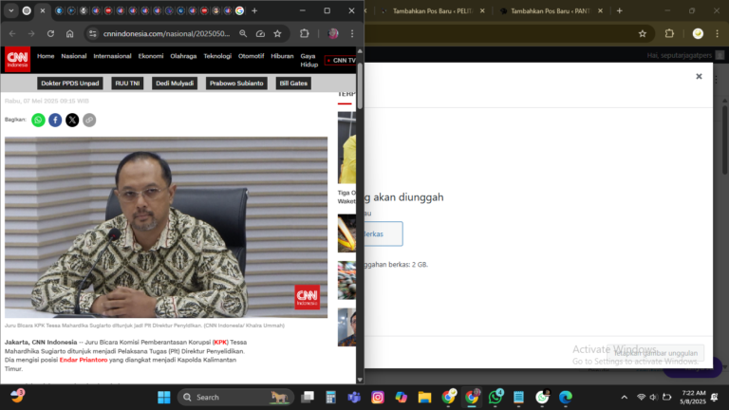The height and width of the screenshot is (410, 729).
Task: Copy article link icon
Action: [89, 120]
